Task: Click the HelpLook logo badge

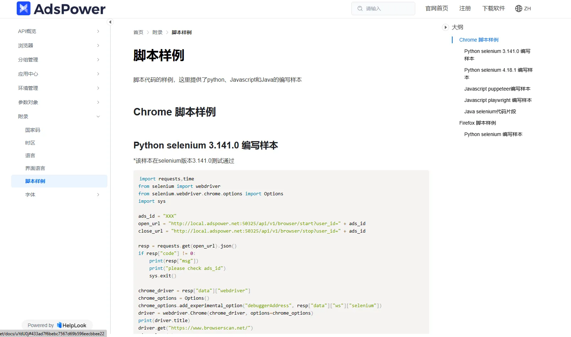Action: [72, 325]
